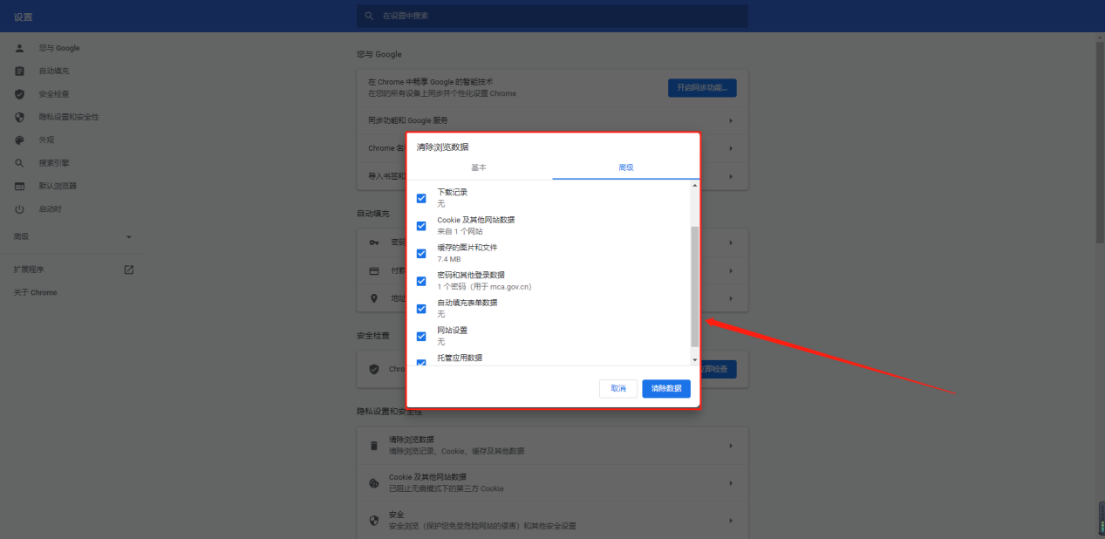This screenshot has width=1105, height=539.
Task: Click the 开启同步功能 button
Action: (x=702, y=87)
